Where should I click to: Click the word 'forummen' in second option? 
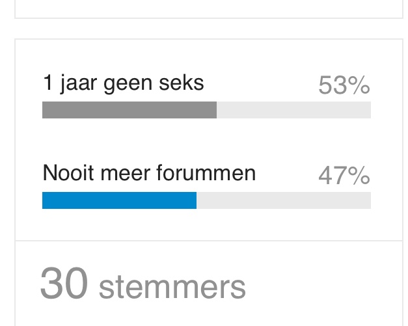206,172
